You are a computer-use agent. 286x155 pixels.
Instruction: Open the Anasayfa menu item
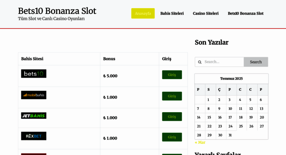pyautogui.click(x=143, y=13)
